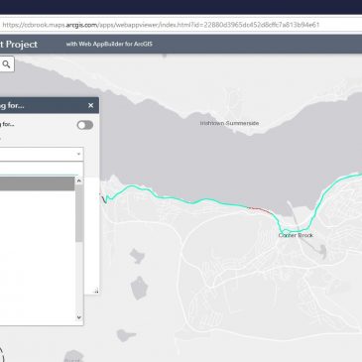Select the red road segment near shoreline
Viewport: 362px width, 362px height.
tap(259, 209)
